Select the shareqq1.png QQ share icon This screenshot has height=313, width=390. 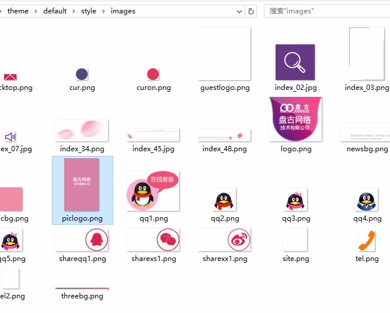(x=82, y=240)
